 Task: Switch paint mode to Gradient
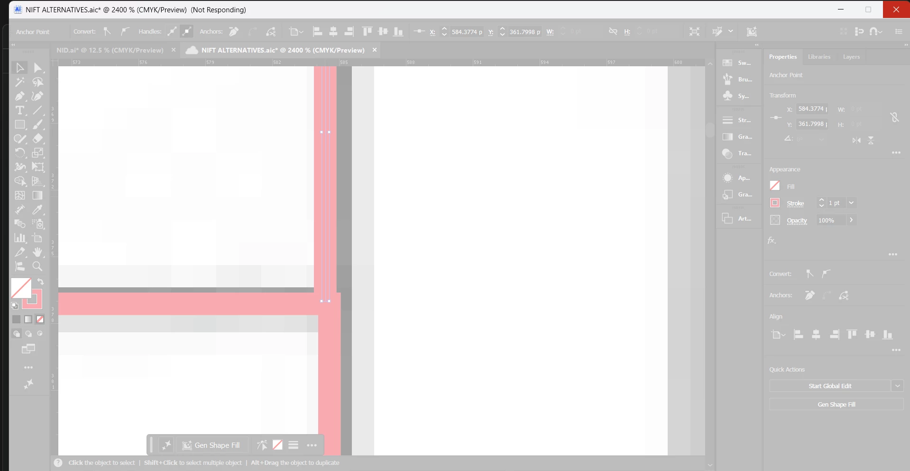point(28,320)
